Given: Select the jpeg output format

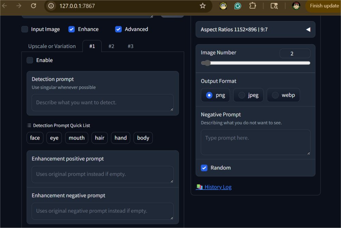Looking at the screenshot, I should point(242,95).
